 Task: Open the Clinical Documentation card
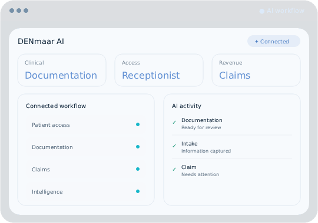[x=62, y=70]
